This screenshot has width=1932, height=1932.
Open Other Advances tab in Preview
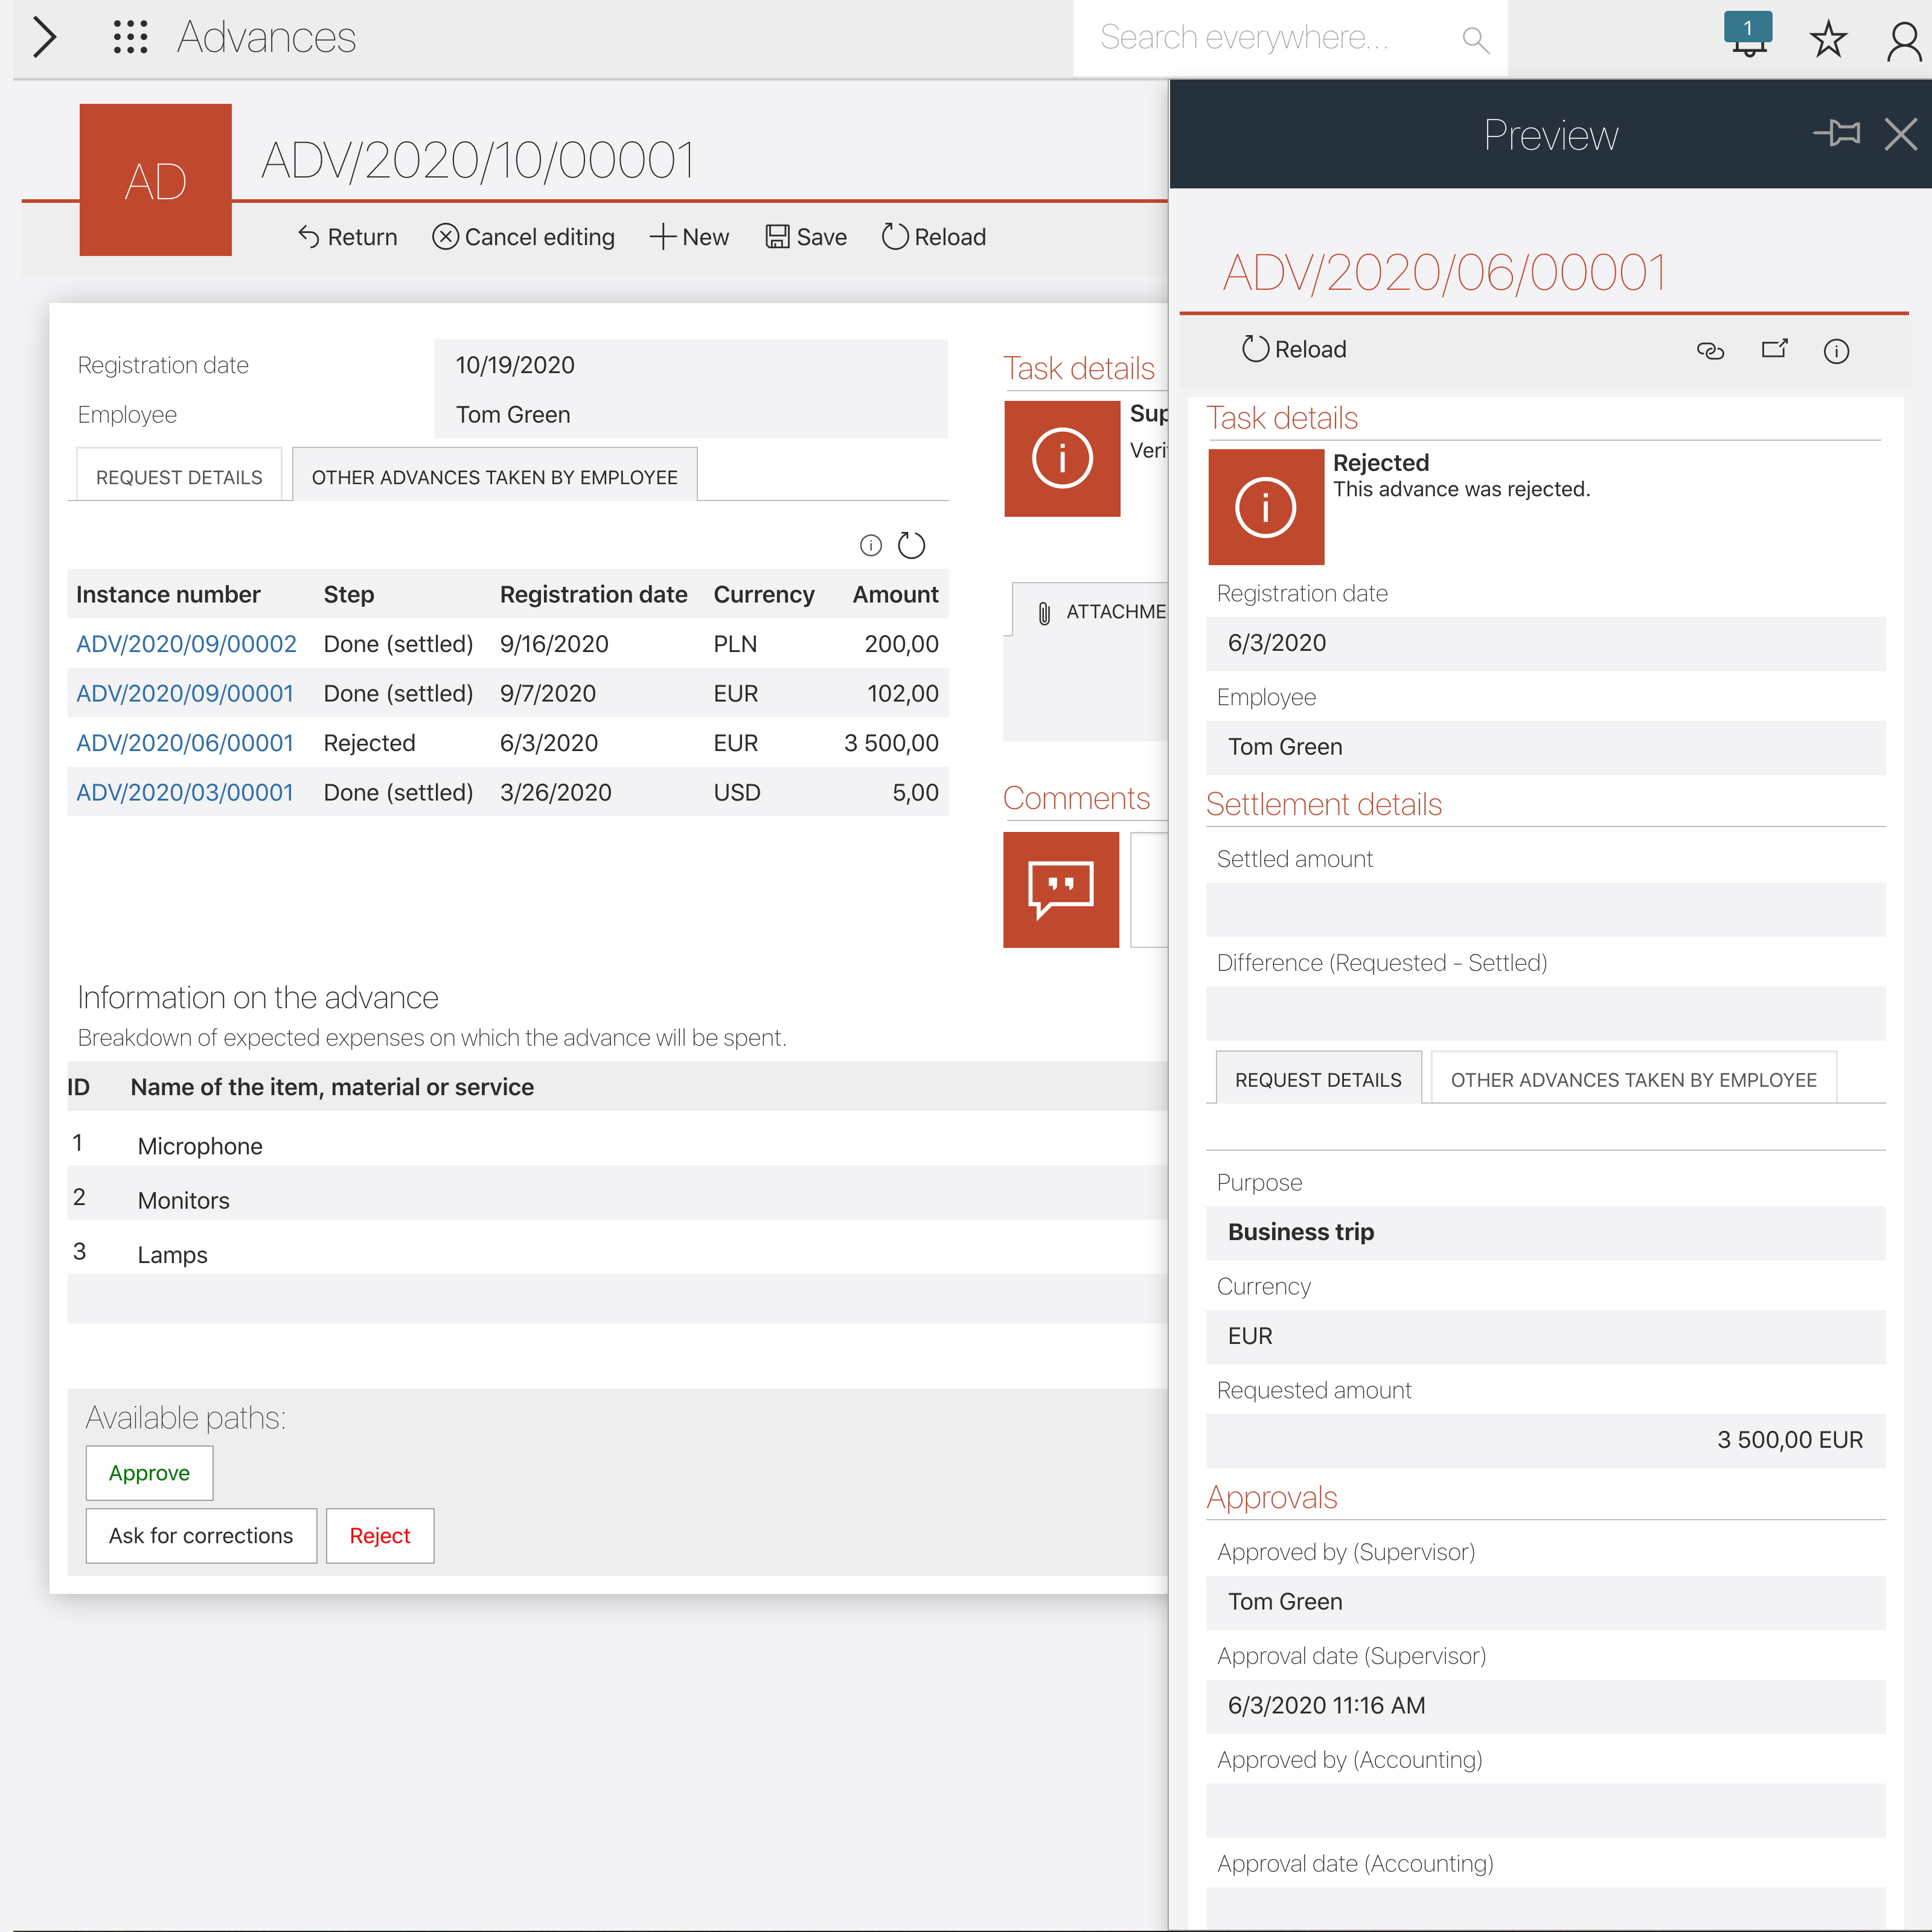[x=1633, y=1080]
